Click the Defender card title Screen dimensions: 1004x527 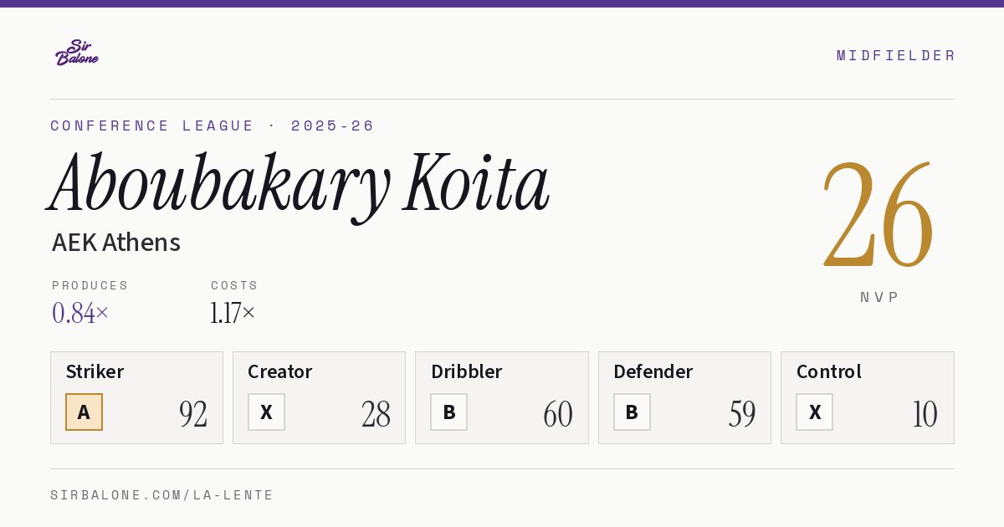click(653, 371)
